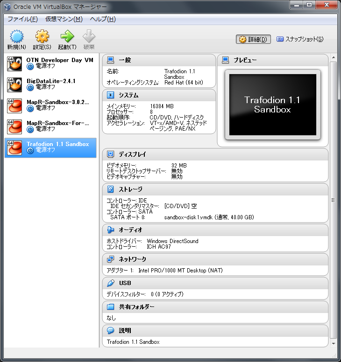
Task: Open the ヘルプ(H) menu
Action: point(103,19)
